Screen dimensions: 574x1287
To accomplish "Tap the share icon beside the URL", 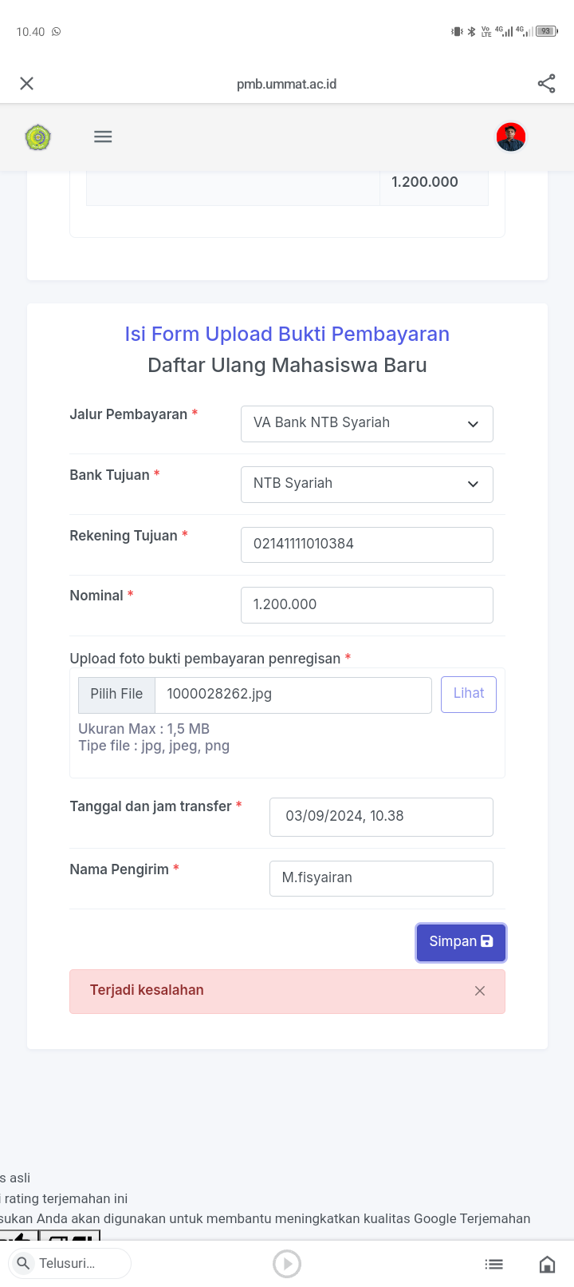I will point(546,84).
